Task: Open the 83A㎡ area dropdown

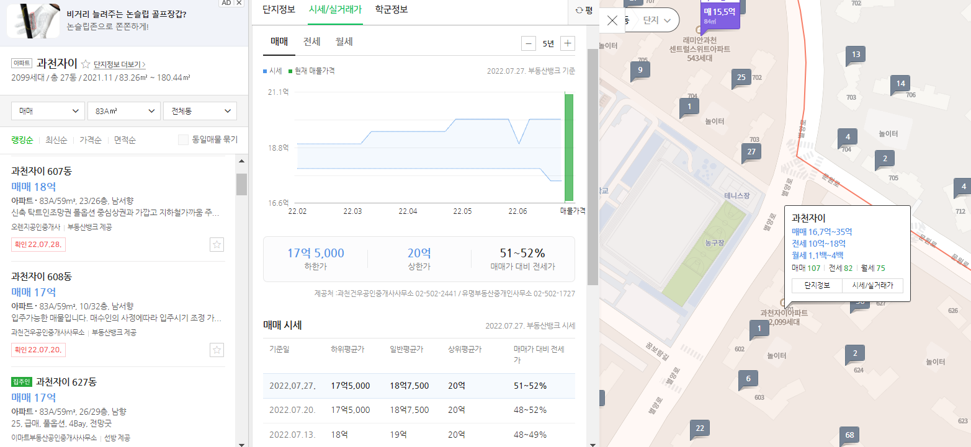Action: pos(124,111)
